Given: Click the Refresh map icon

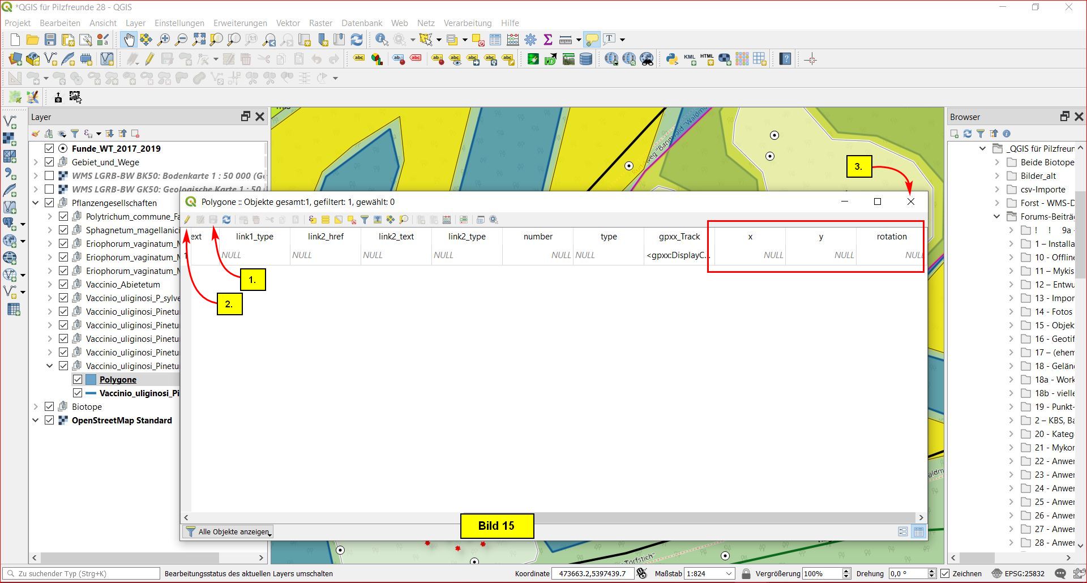Looking at the screenshot, I should (x=357, y=40).
